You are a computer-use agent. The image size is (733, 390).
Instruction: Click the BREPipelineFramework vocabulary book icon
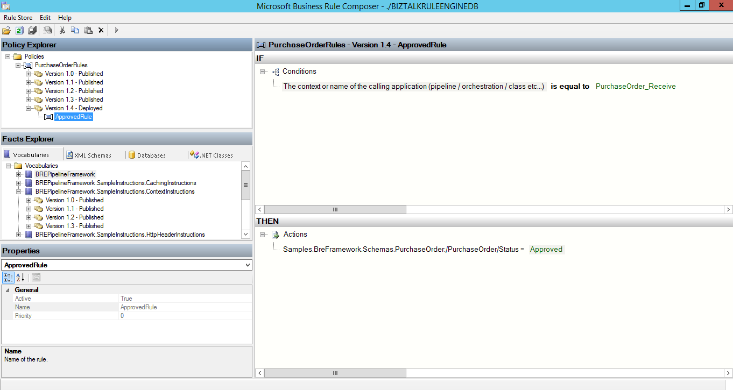pos(29,174)
